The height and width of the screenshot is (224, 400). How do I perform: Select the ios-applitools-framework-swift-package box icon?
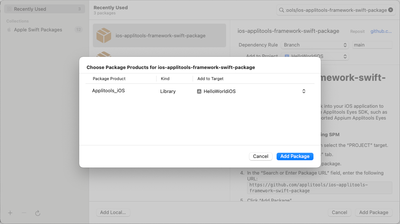[104, 36]
